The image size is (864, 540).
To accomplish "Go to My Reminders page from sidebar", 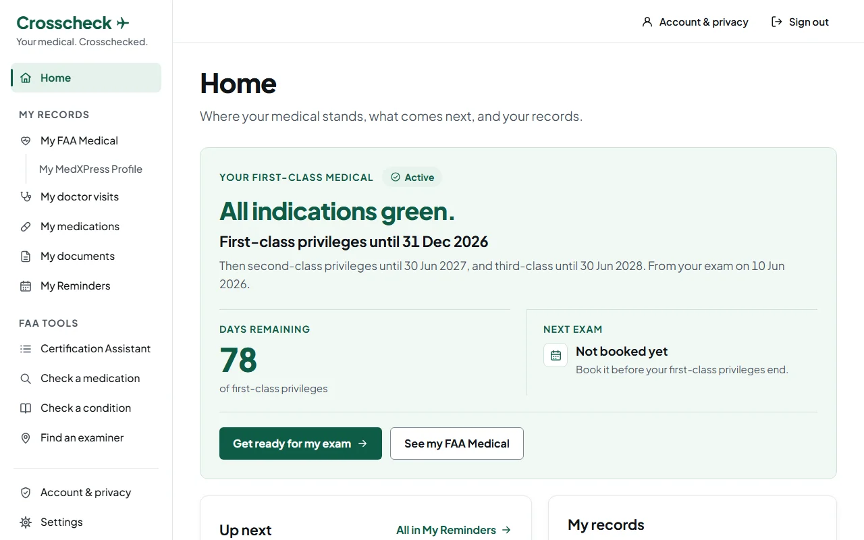I will click(86, 286).
